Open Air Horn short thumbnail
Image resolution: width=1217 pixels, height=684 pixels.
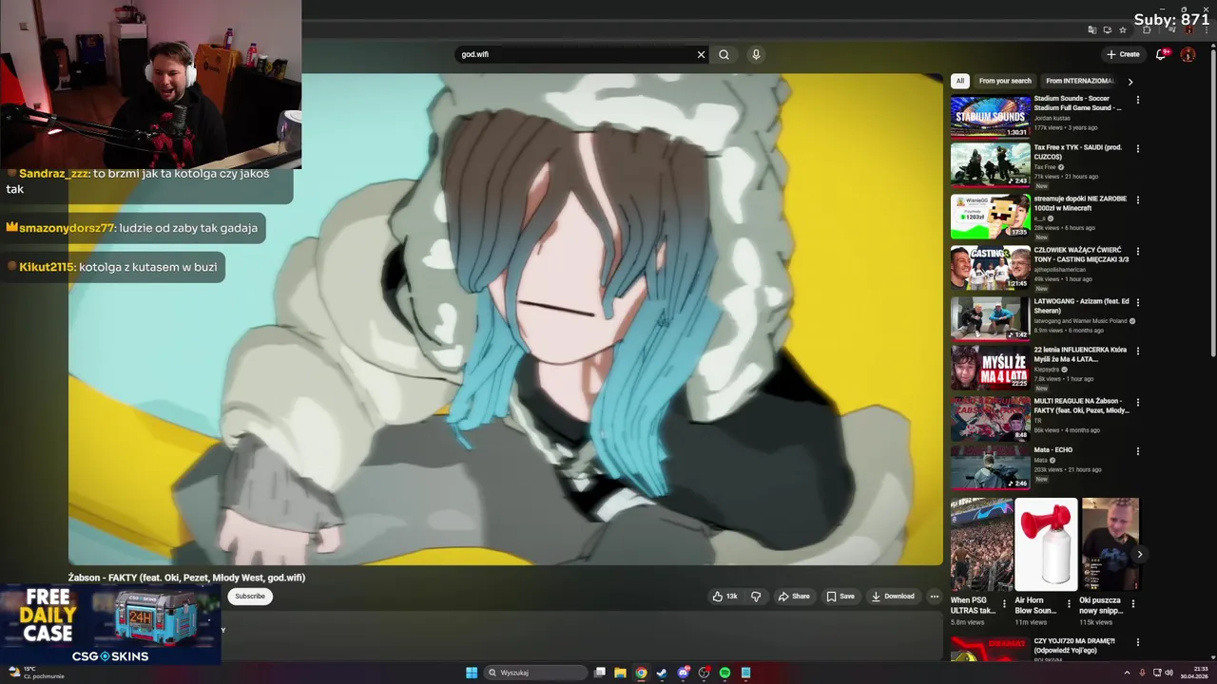[x=1046, y=544]
